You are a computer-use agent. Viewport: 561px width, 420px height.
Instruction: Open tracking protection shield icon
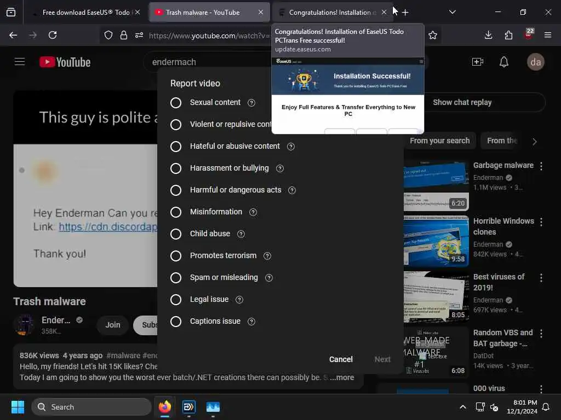pyautogui.click(x=108, y=35)
